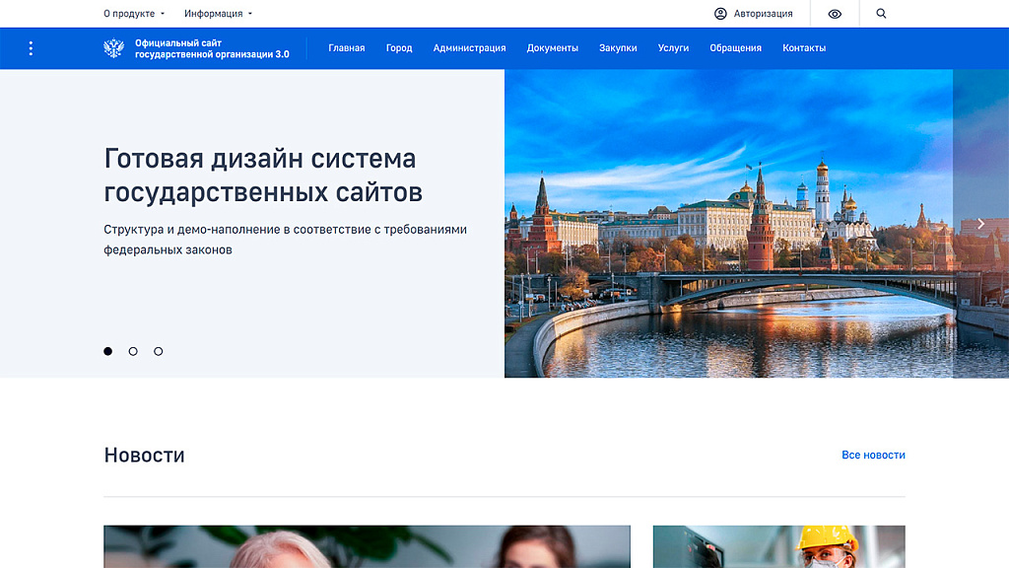1009x568 pixels.
Task: Switch to the third slide dot
Action: [159, 351]
